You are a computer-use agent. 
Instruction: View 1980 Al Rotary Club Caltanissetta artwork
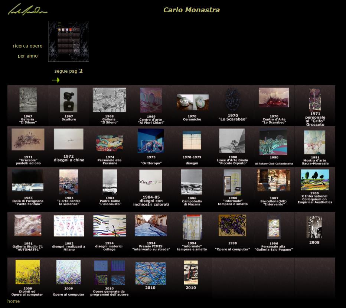tap(273, 142)
